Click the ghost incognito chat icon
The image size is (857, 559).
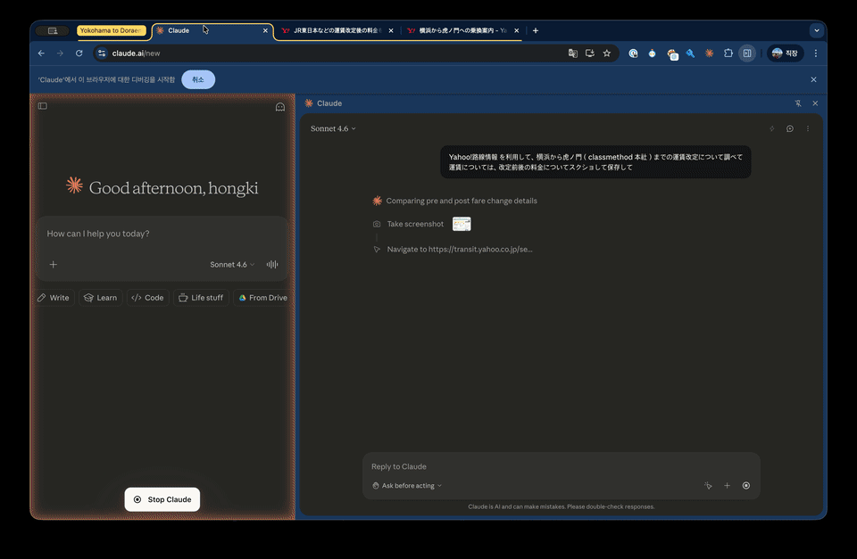(x=279, y=107)
